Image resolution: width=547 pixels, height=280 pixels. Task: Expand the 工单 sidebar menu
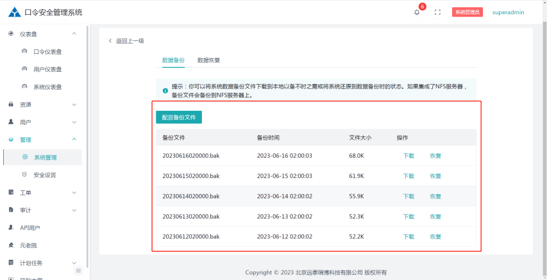coord(74,192)
